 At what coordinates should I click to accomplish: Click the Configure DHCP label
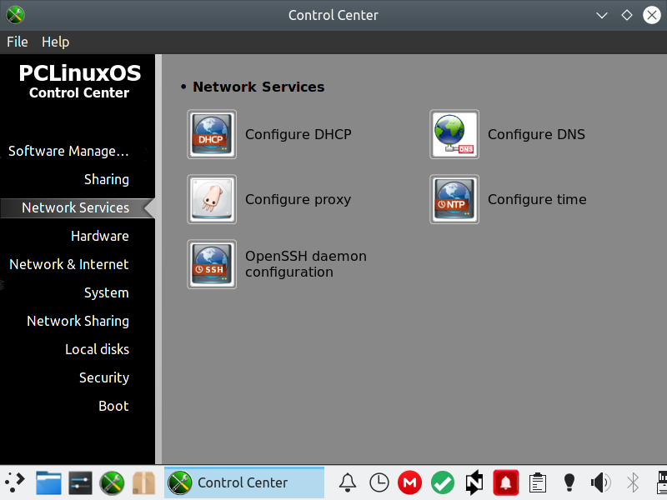click(x=298, y=134)
